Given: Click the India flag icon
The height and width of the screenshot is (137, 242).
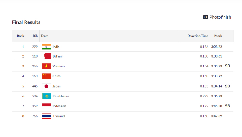Looking at the screenshot, I should (46, 47).
